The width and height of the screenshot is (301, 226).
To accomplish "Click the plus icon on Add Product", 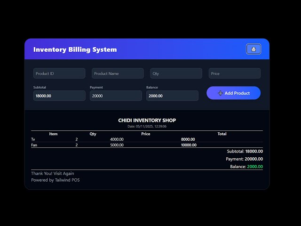I will click(221, 93).
